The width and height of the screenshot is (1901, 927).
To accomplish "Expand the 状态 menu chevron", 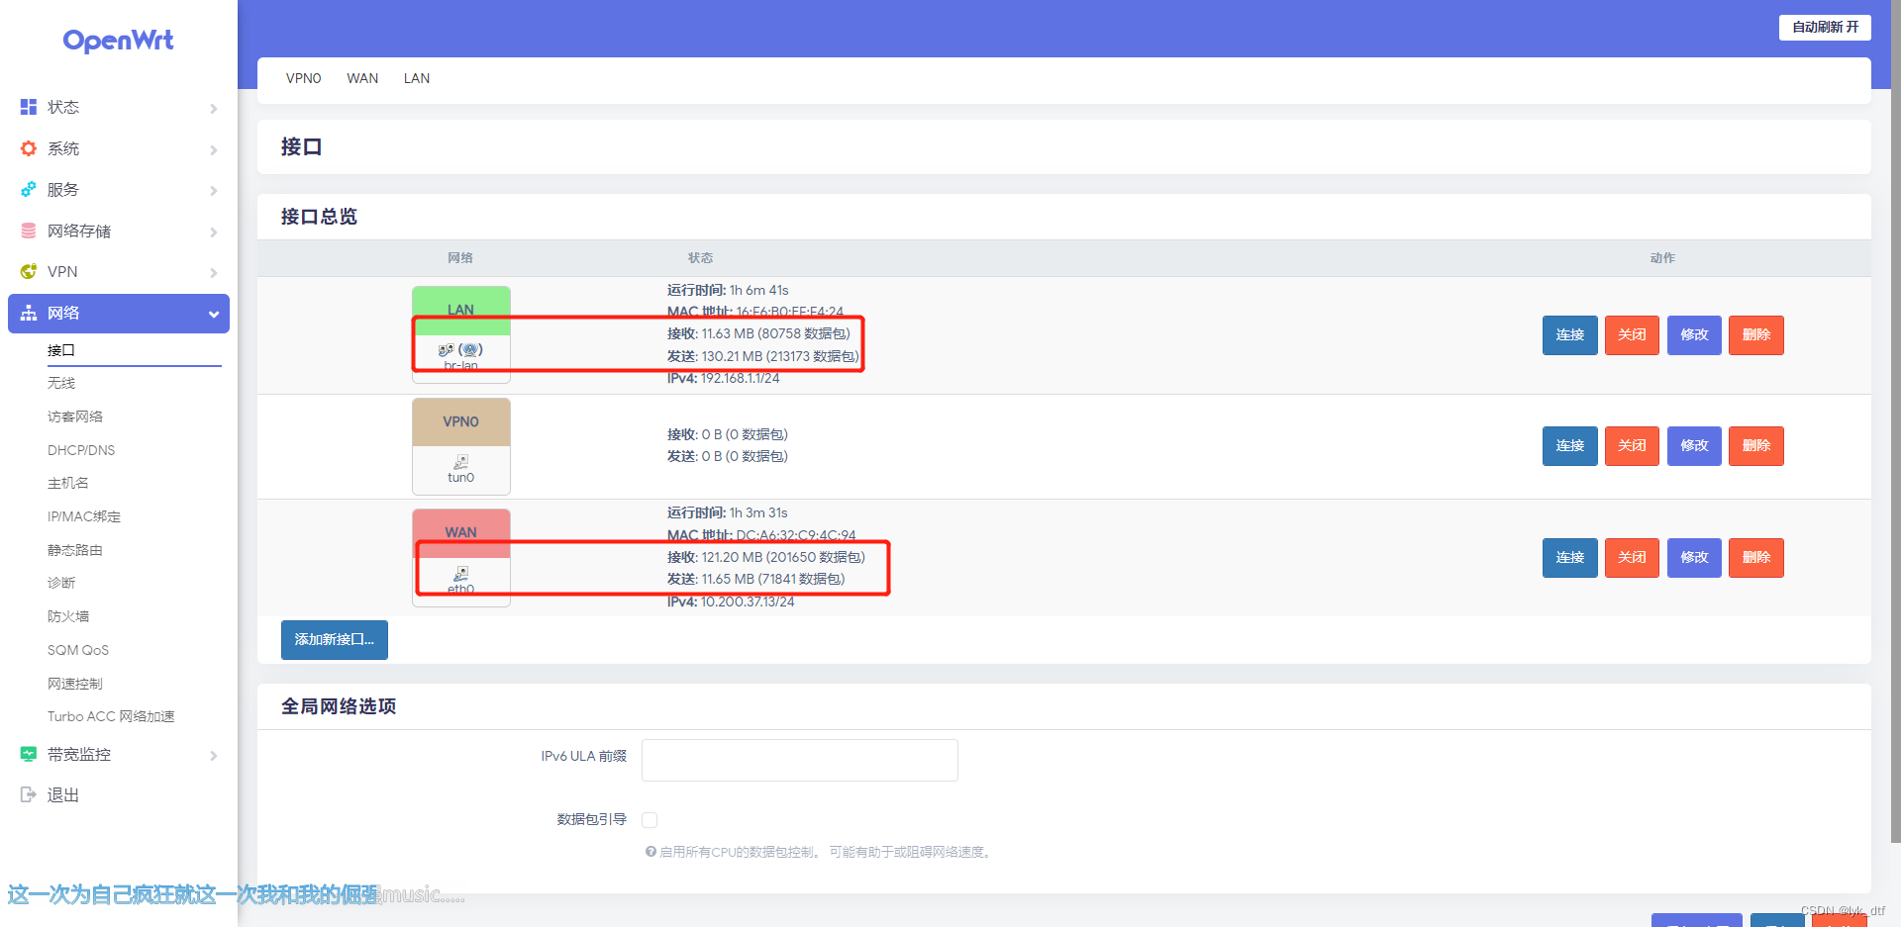I will click(214, 108).
